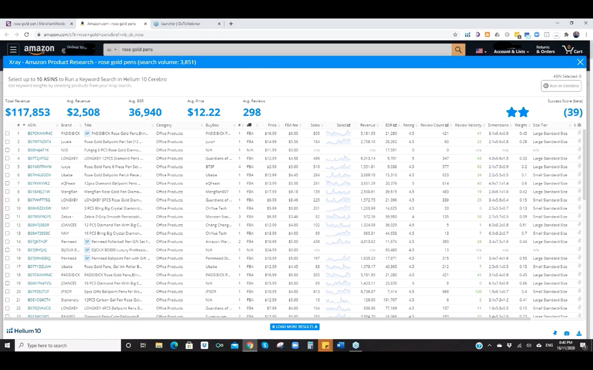This screenshot has height=370, width=593.
Task: Click the Run in Cerebro button
Action: click(x=561, y=86)
